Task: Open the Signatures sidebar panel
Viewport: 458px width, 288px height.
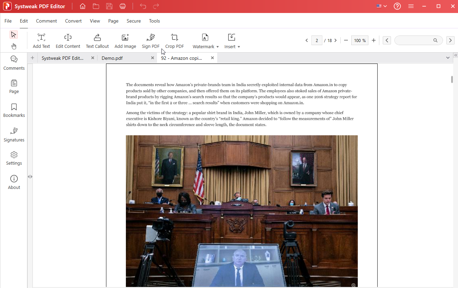Action: pyautogui.click(x=14, y=134)
